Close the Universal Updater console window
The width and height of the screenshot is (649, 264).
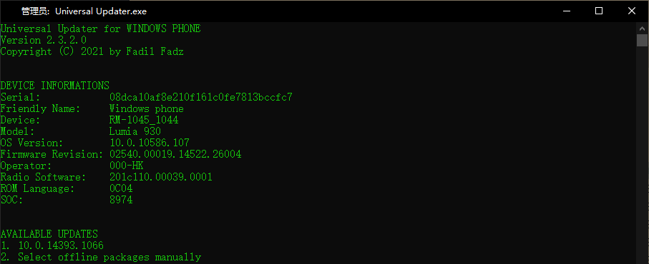[632, 11]
